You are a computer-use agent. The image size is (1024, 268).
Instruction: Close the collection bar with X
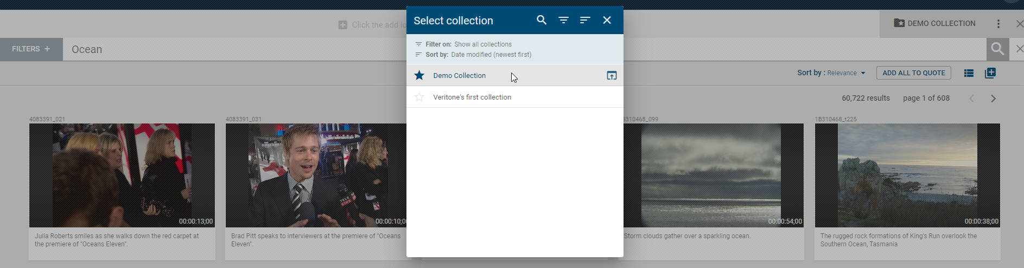[x=1020, y=24]
